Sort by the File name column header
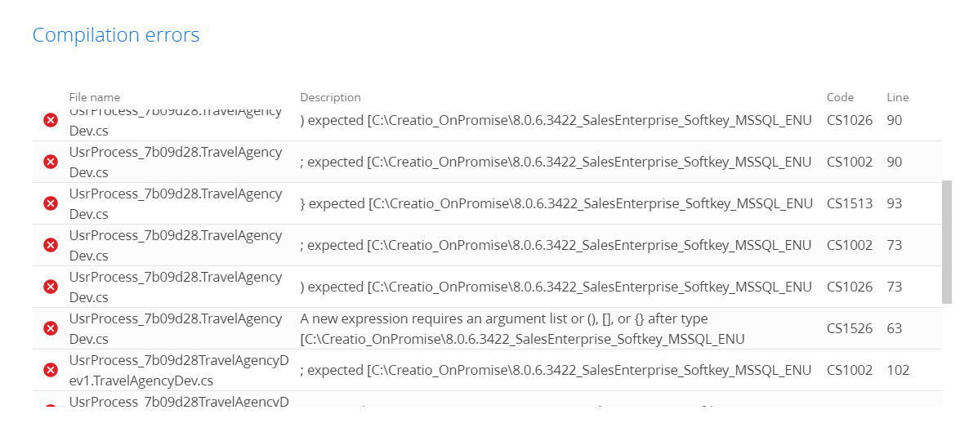The image size is (978, 423). pyautogui.click(x=94, y=97)
